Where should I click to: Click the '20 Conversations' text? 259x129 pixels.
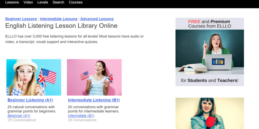point(82,120)
